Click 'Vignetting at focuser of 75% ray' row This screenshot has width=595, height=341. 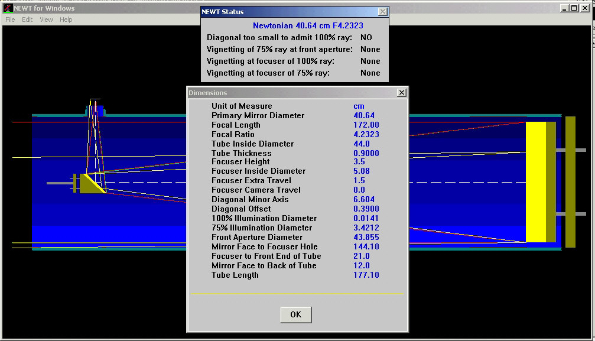[x=293, y=73]
